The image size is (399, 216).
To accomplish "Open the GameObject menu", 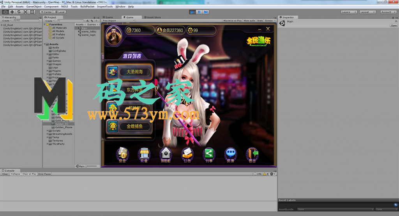I will pyautogui.click(x=34, y=7).
